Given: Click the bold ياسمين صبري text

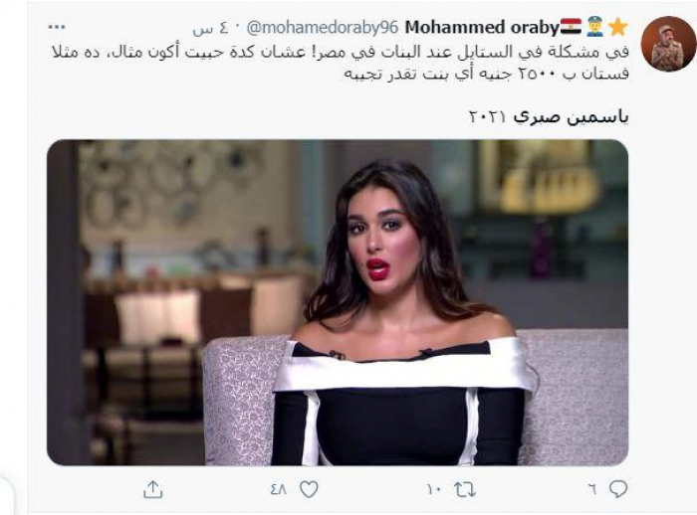Looking at the screenshot, I should pos(571,116).
